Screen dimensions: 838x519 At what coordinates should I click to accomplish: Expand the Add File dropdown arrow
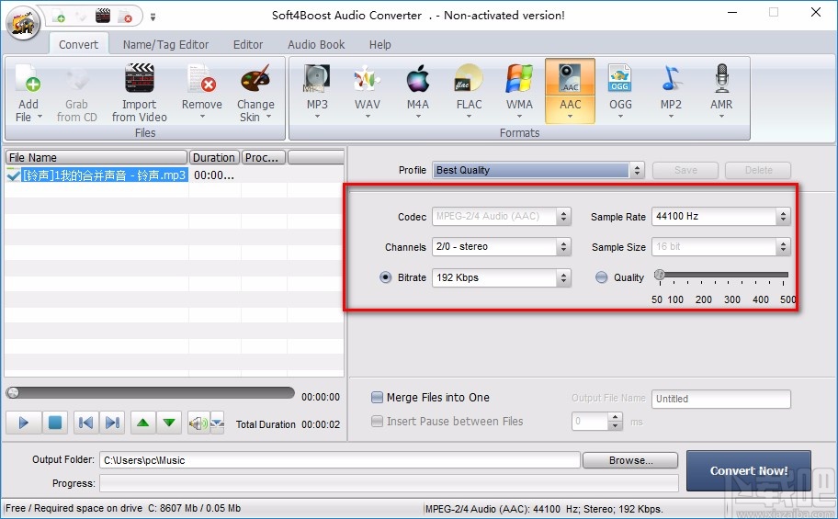(x=40, y=117)
